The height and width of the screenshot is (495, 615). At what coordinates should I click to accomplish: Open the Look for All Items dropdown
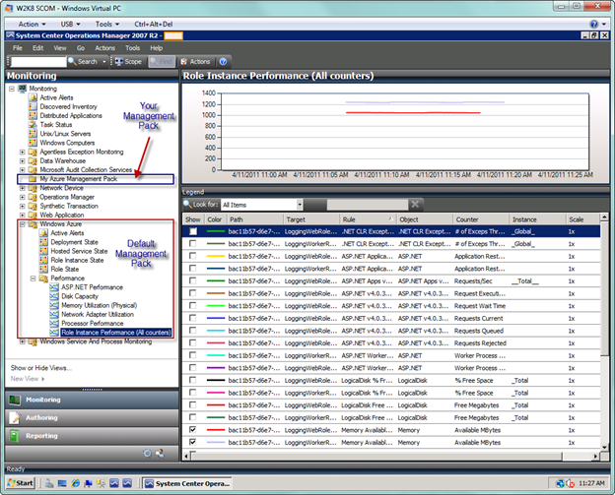[x=300, y=205]
